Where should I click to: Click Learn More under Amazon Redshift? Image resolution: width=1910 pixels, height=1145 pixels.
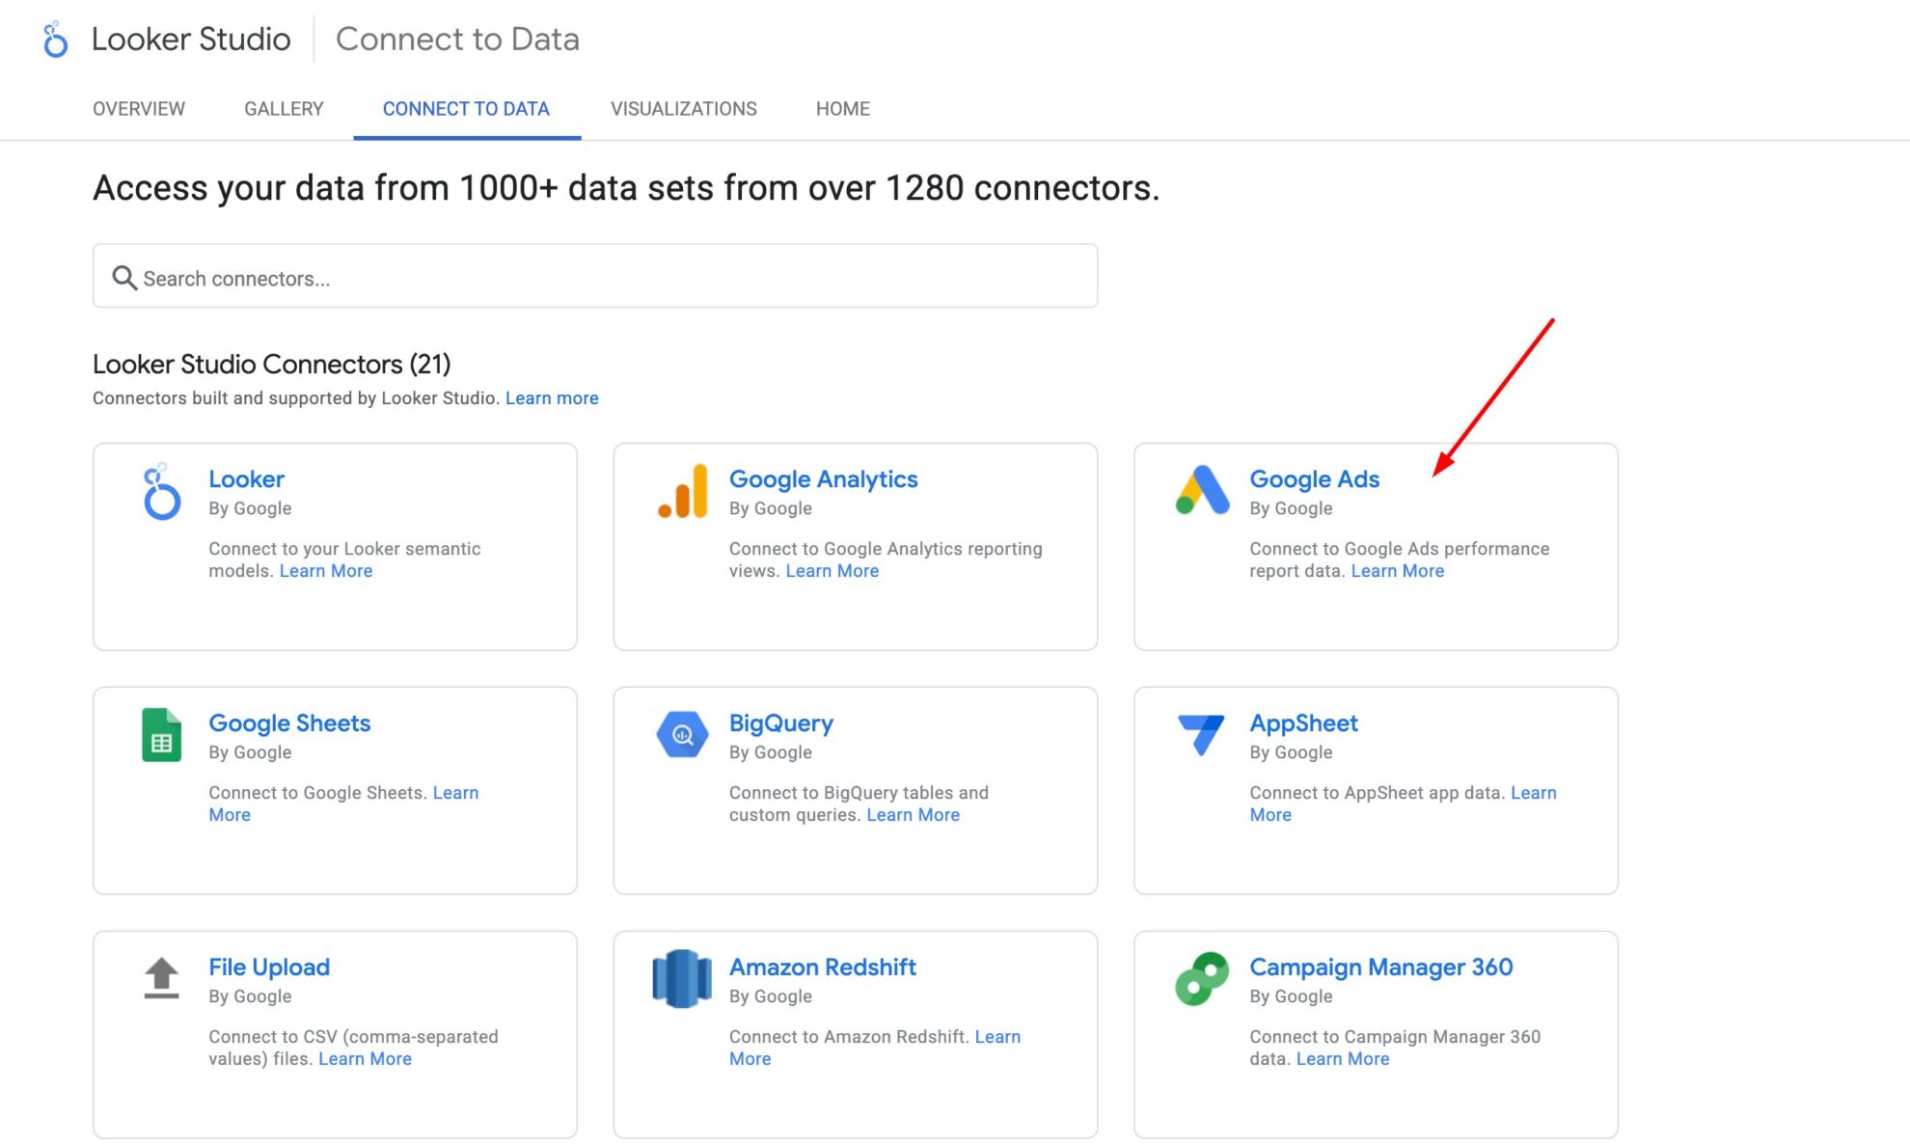(x=997, y=1037)
